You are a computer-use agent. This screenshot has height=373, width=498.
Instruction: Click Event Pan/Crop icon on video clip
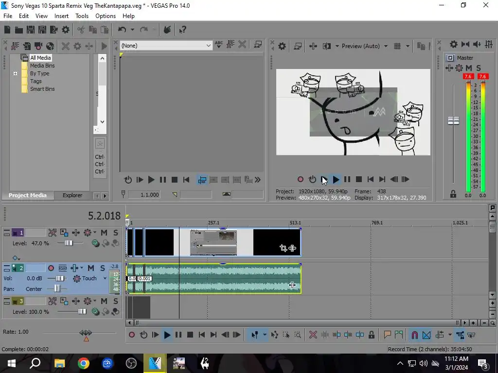(284, 248)
